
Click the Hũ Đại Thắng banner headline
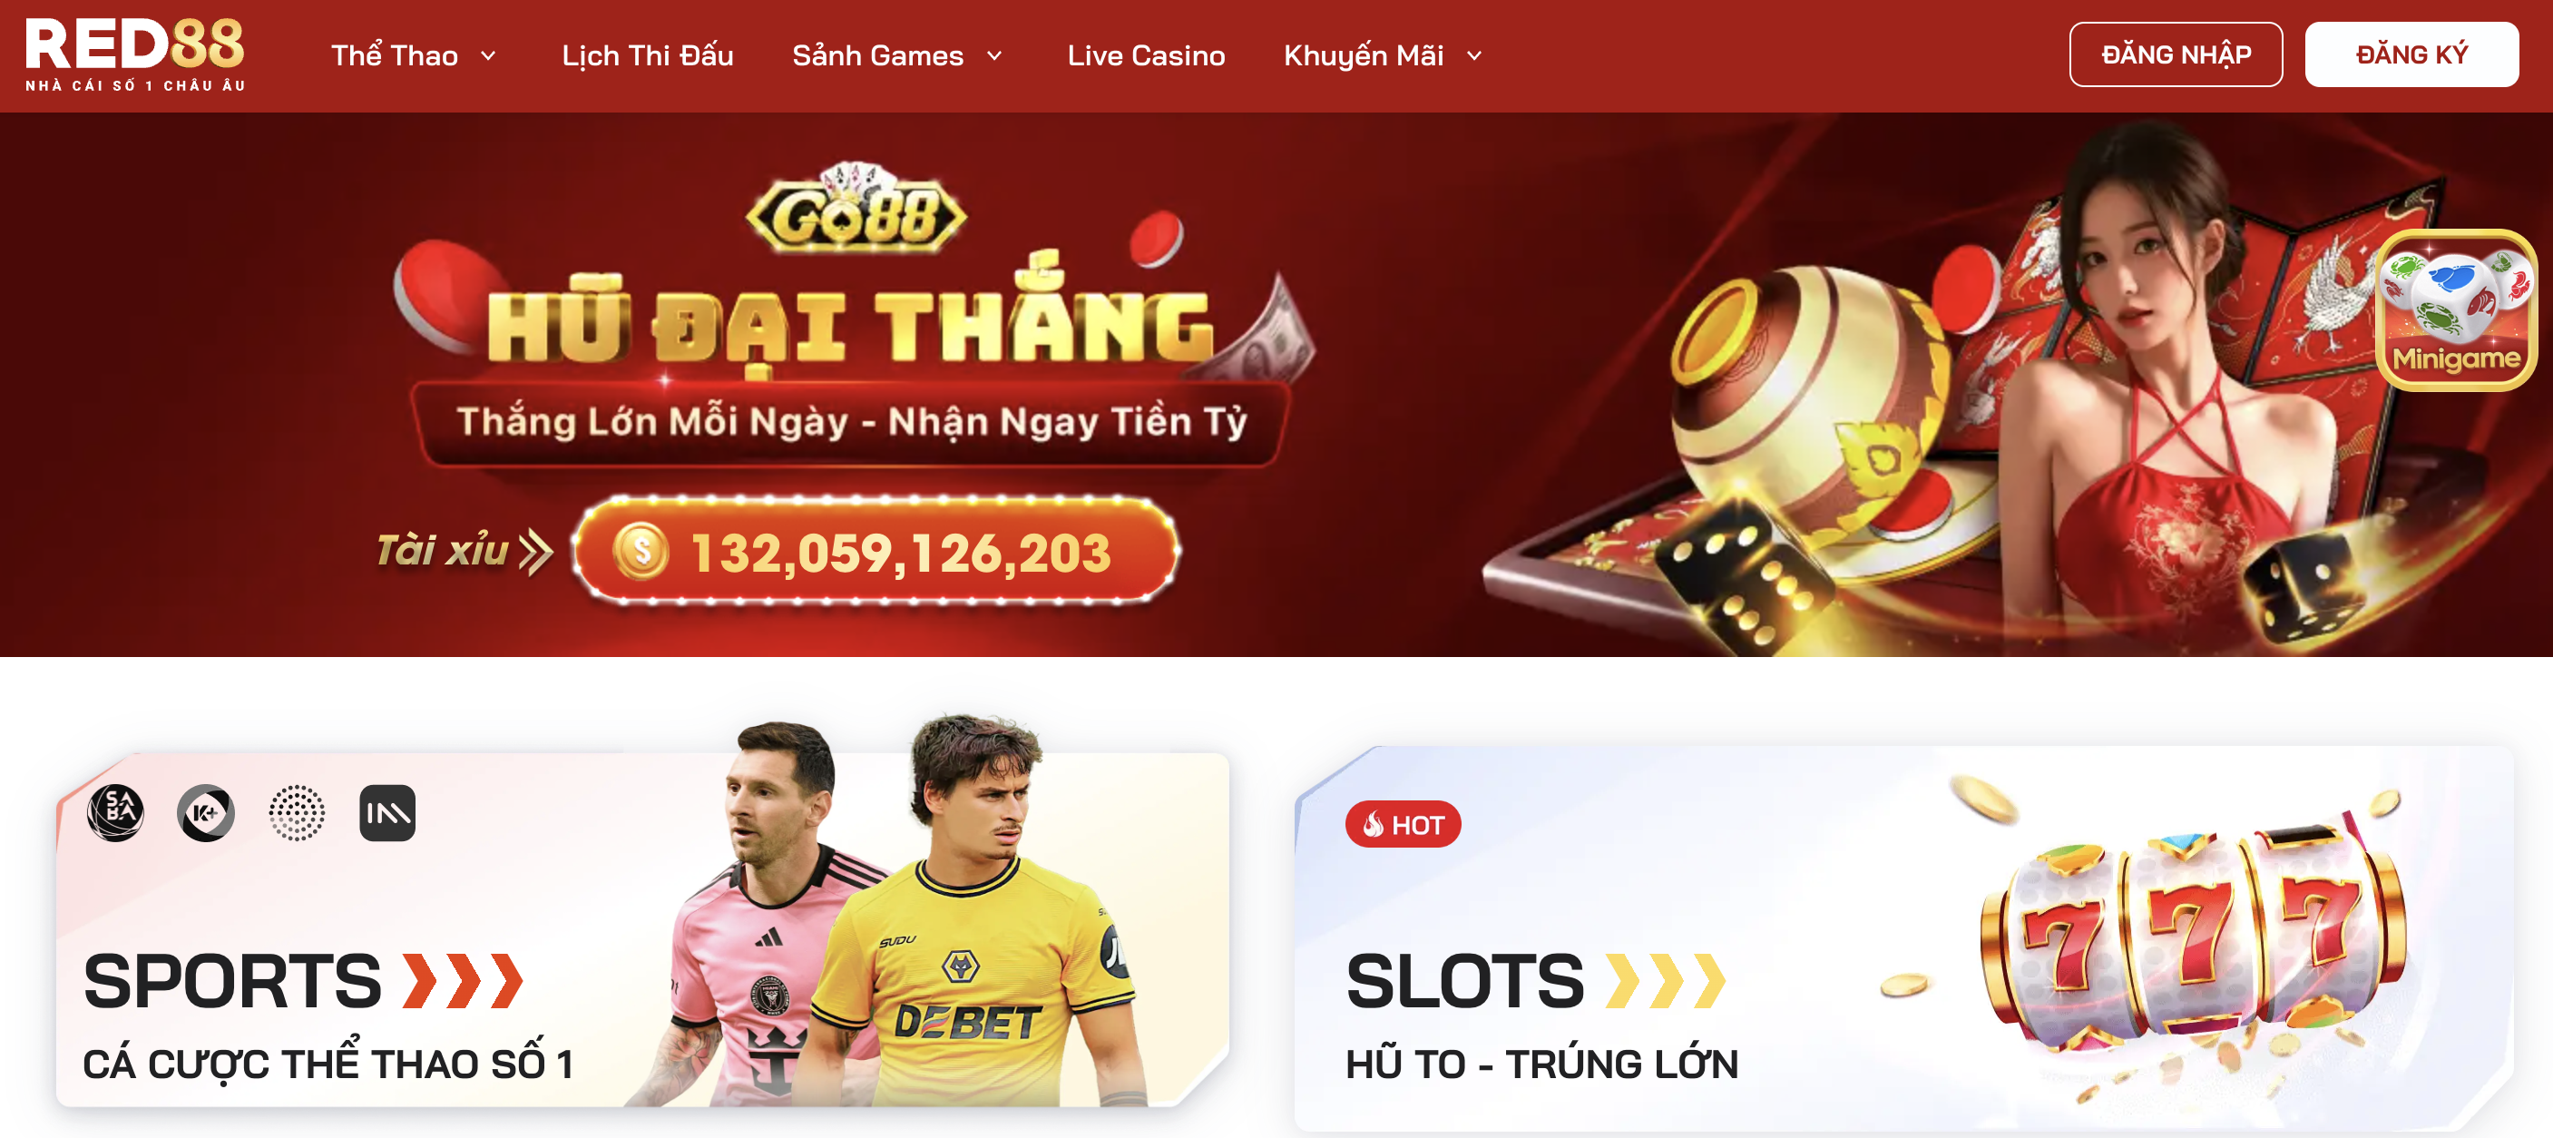point(850,324)
